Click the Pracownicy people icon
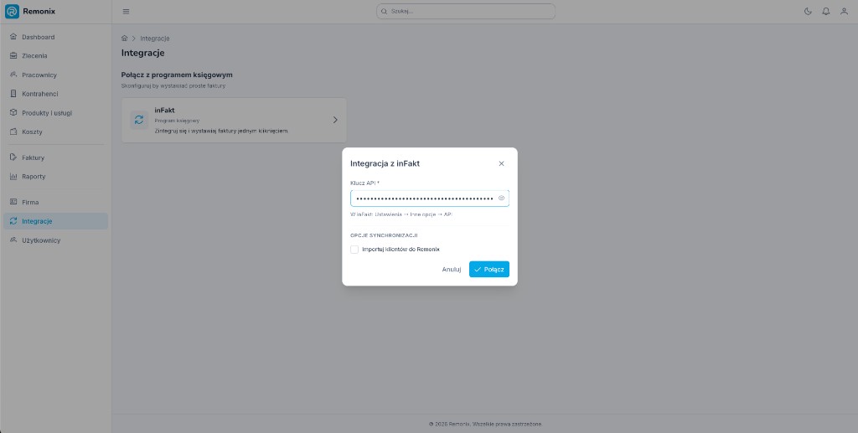Screen dimensions: 858x433 [13, 75]
